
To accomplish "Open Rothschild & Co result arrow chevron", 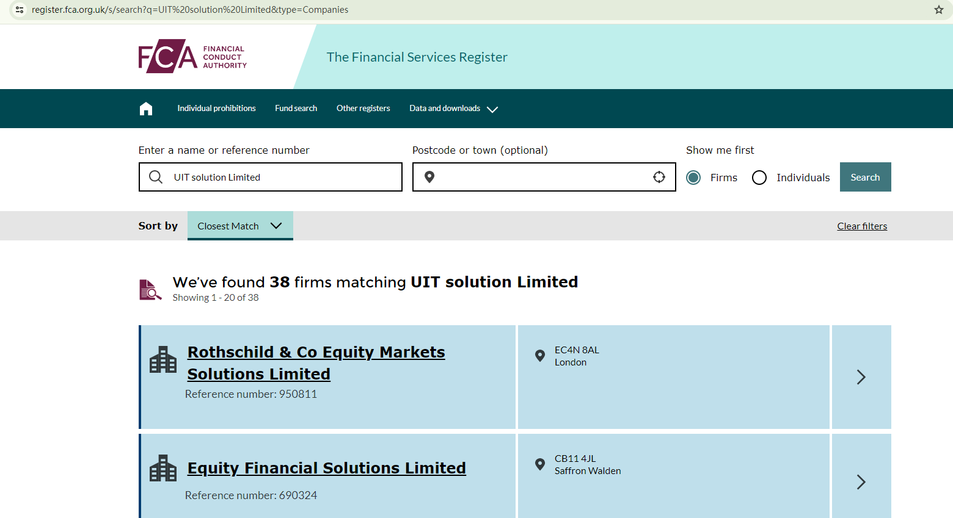I will click(x=861, y=377).
